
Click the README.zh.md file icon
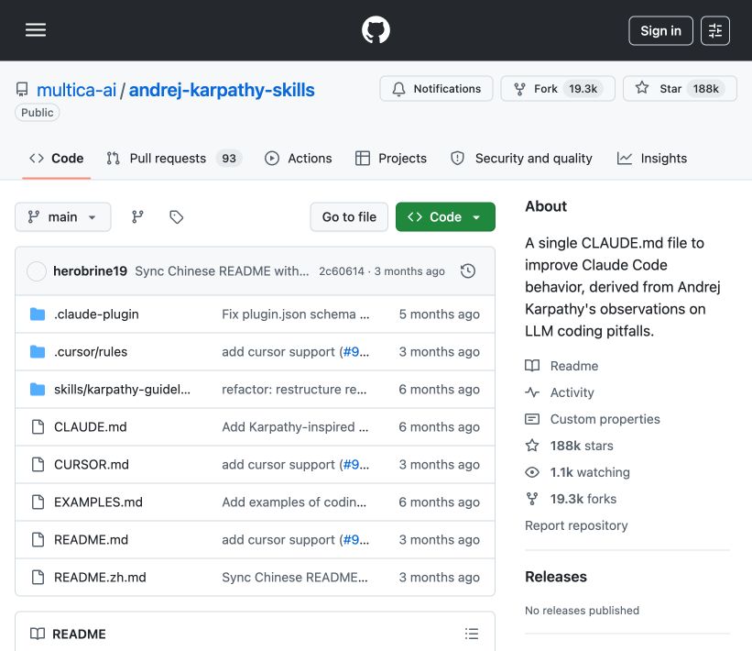coord(38,578)
